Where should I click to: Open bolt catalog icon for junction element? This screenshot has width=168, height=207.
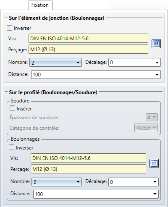(156, 44)
